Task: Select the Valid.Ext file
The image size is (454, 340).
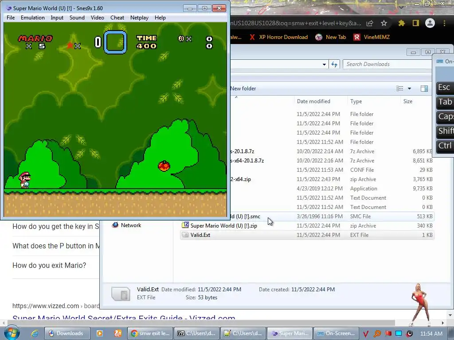Action: (x=307, y=235)
